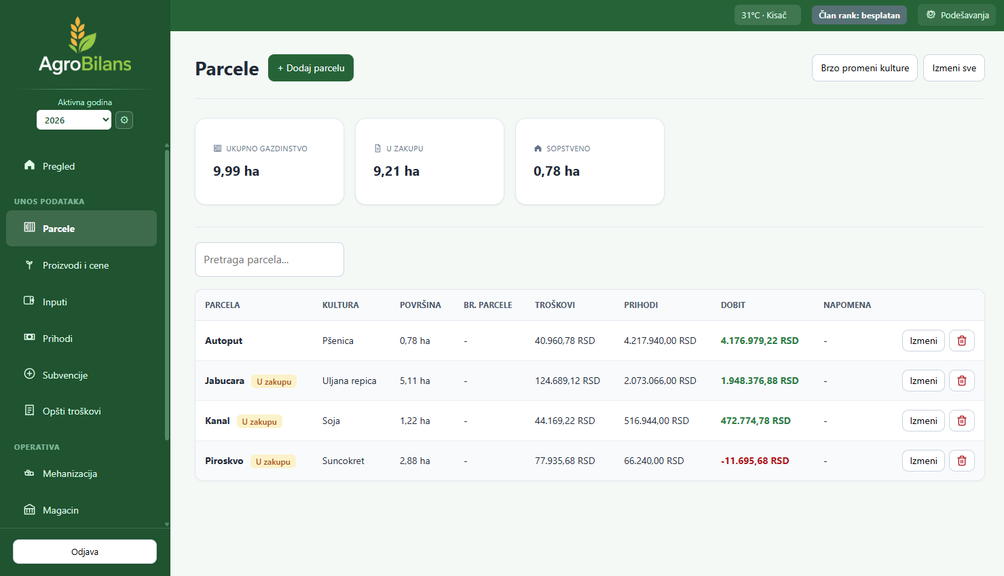Click the Član rank: besplatan badge
This screenshot has height=576, width=1004.
tap(859, 15)
